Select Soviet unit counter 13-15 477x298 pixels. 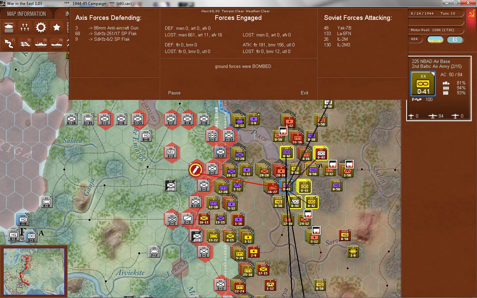tap(221, 218)
